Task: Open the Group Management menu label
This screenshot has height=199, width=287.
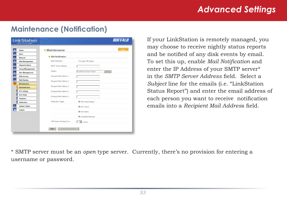Action: 26,69
